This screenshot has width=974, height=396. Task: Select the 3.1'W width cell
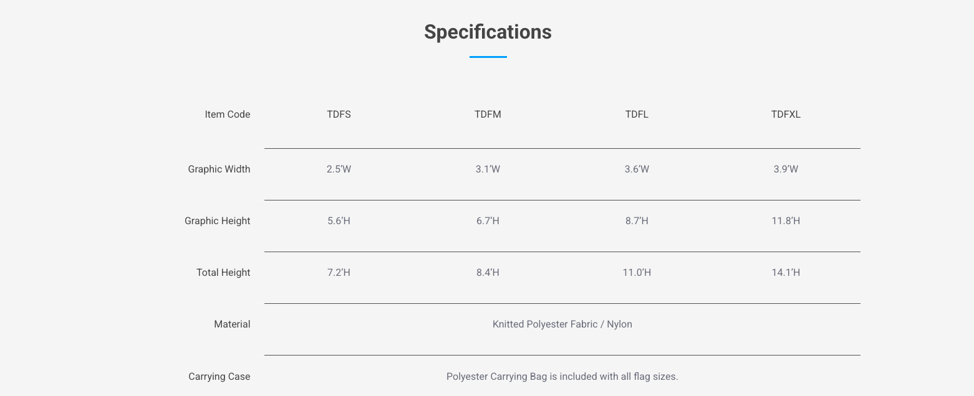point(488,169)
